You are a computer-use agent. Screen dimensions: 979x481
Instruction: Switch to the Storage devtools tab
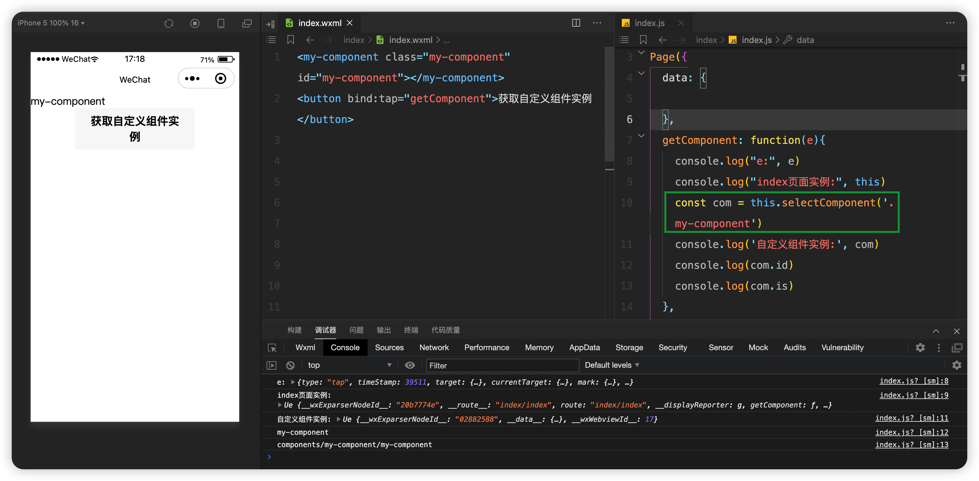pyautogui.click(x=629, y=347)
